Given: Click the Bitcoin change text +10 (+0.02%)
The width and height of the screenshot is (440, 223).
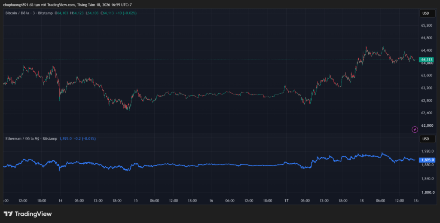Looking at the screenshot, I should [x=126, y=13].
